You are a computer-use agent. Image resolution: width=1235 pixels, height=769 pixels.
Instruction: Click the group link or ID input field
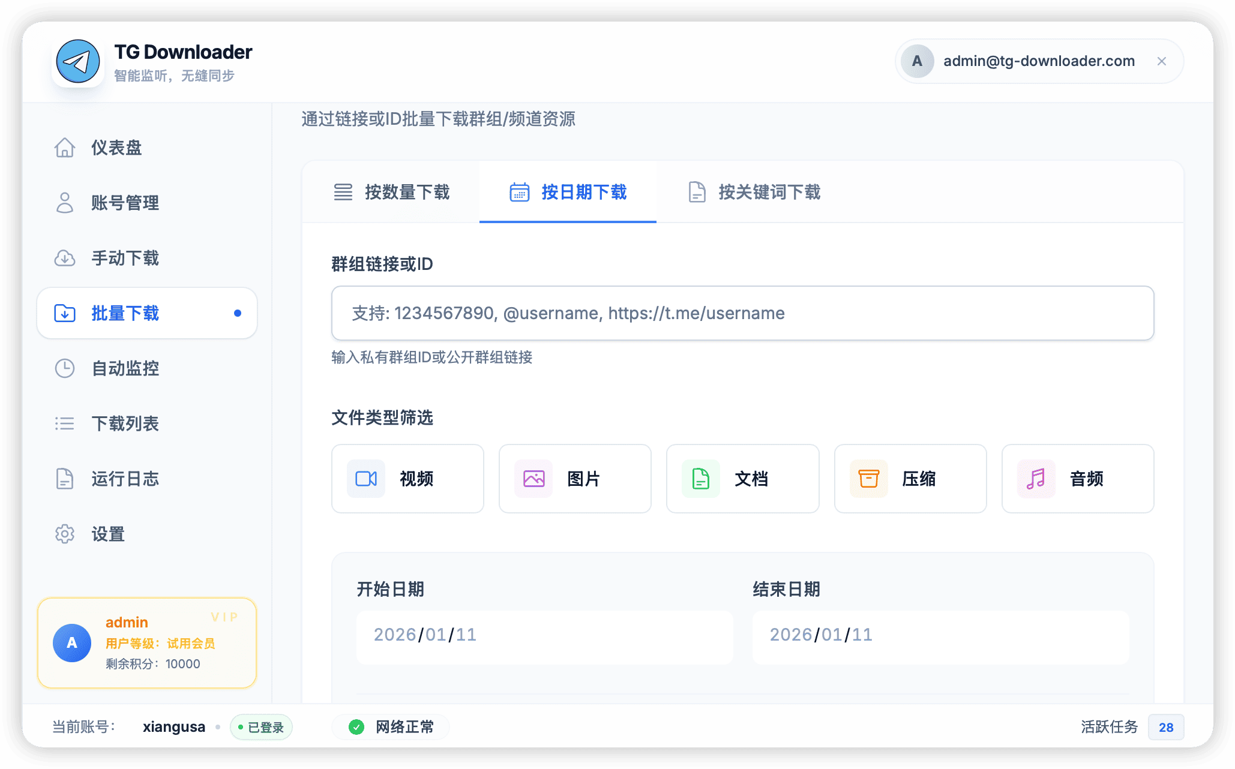coord(742,313)
